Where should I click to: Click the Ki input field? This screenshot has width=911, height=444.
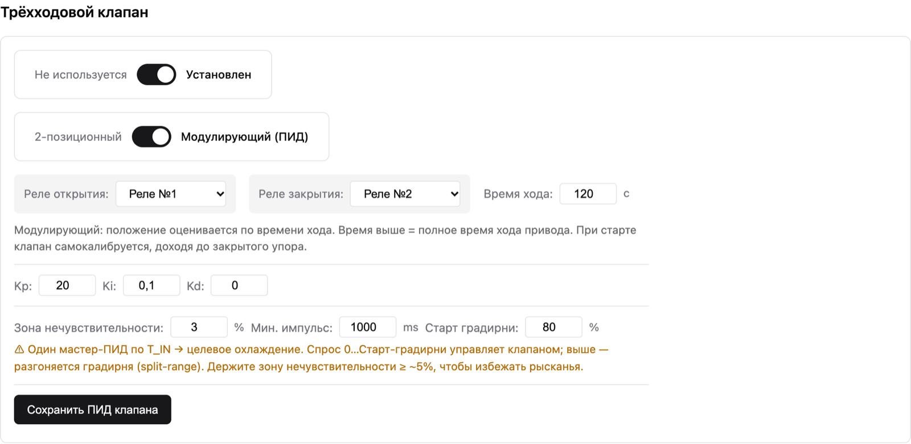click(151, 285)
